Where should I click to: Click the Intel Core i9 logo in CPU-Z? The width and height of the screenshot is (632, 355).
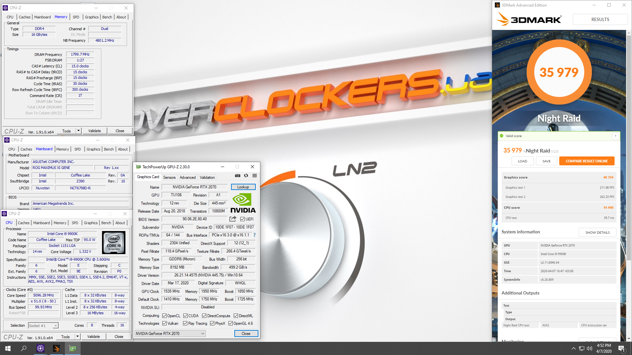click(114, 243)
